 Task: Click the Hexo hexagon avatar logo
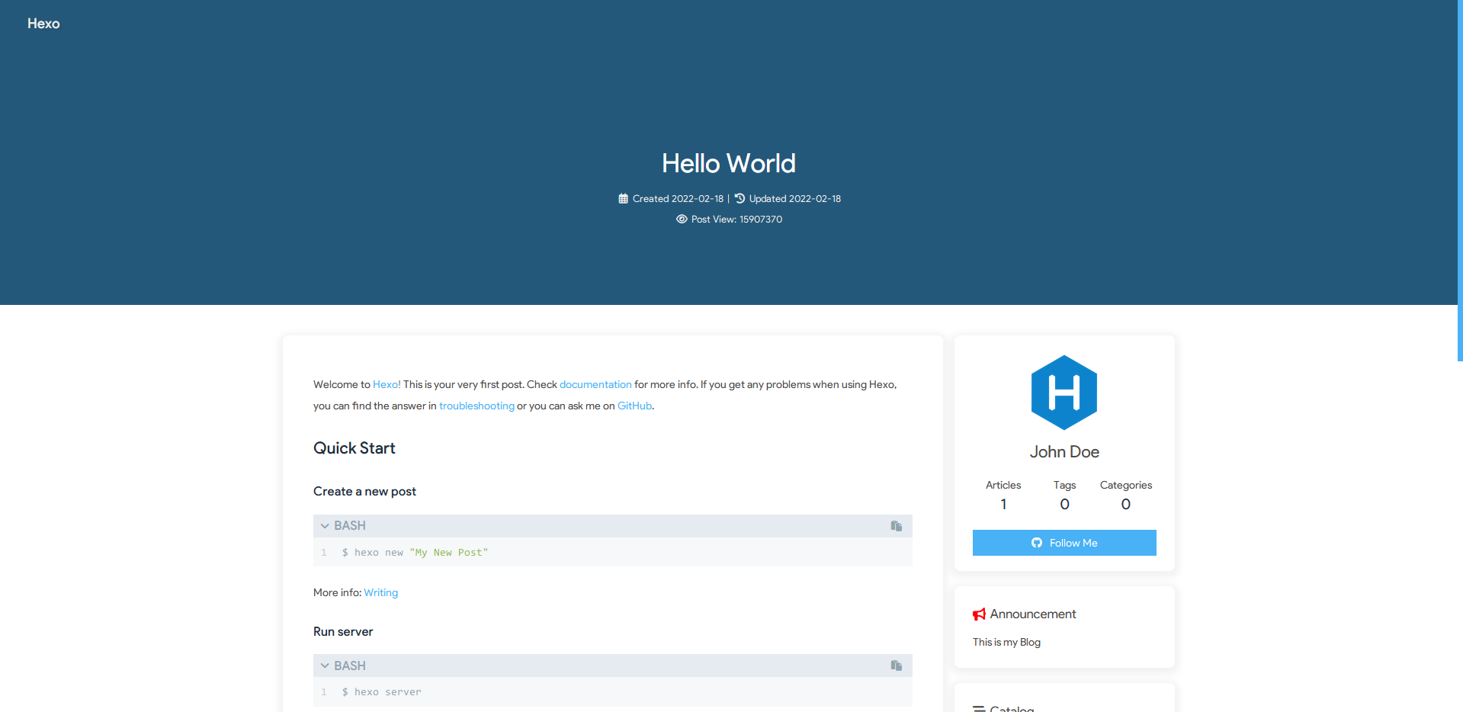point(1064,393)
